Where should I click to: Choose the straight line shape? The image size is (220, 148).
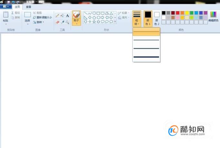click(x=86, y=13)
